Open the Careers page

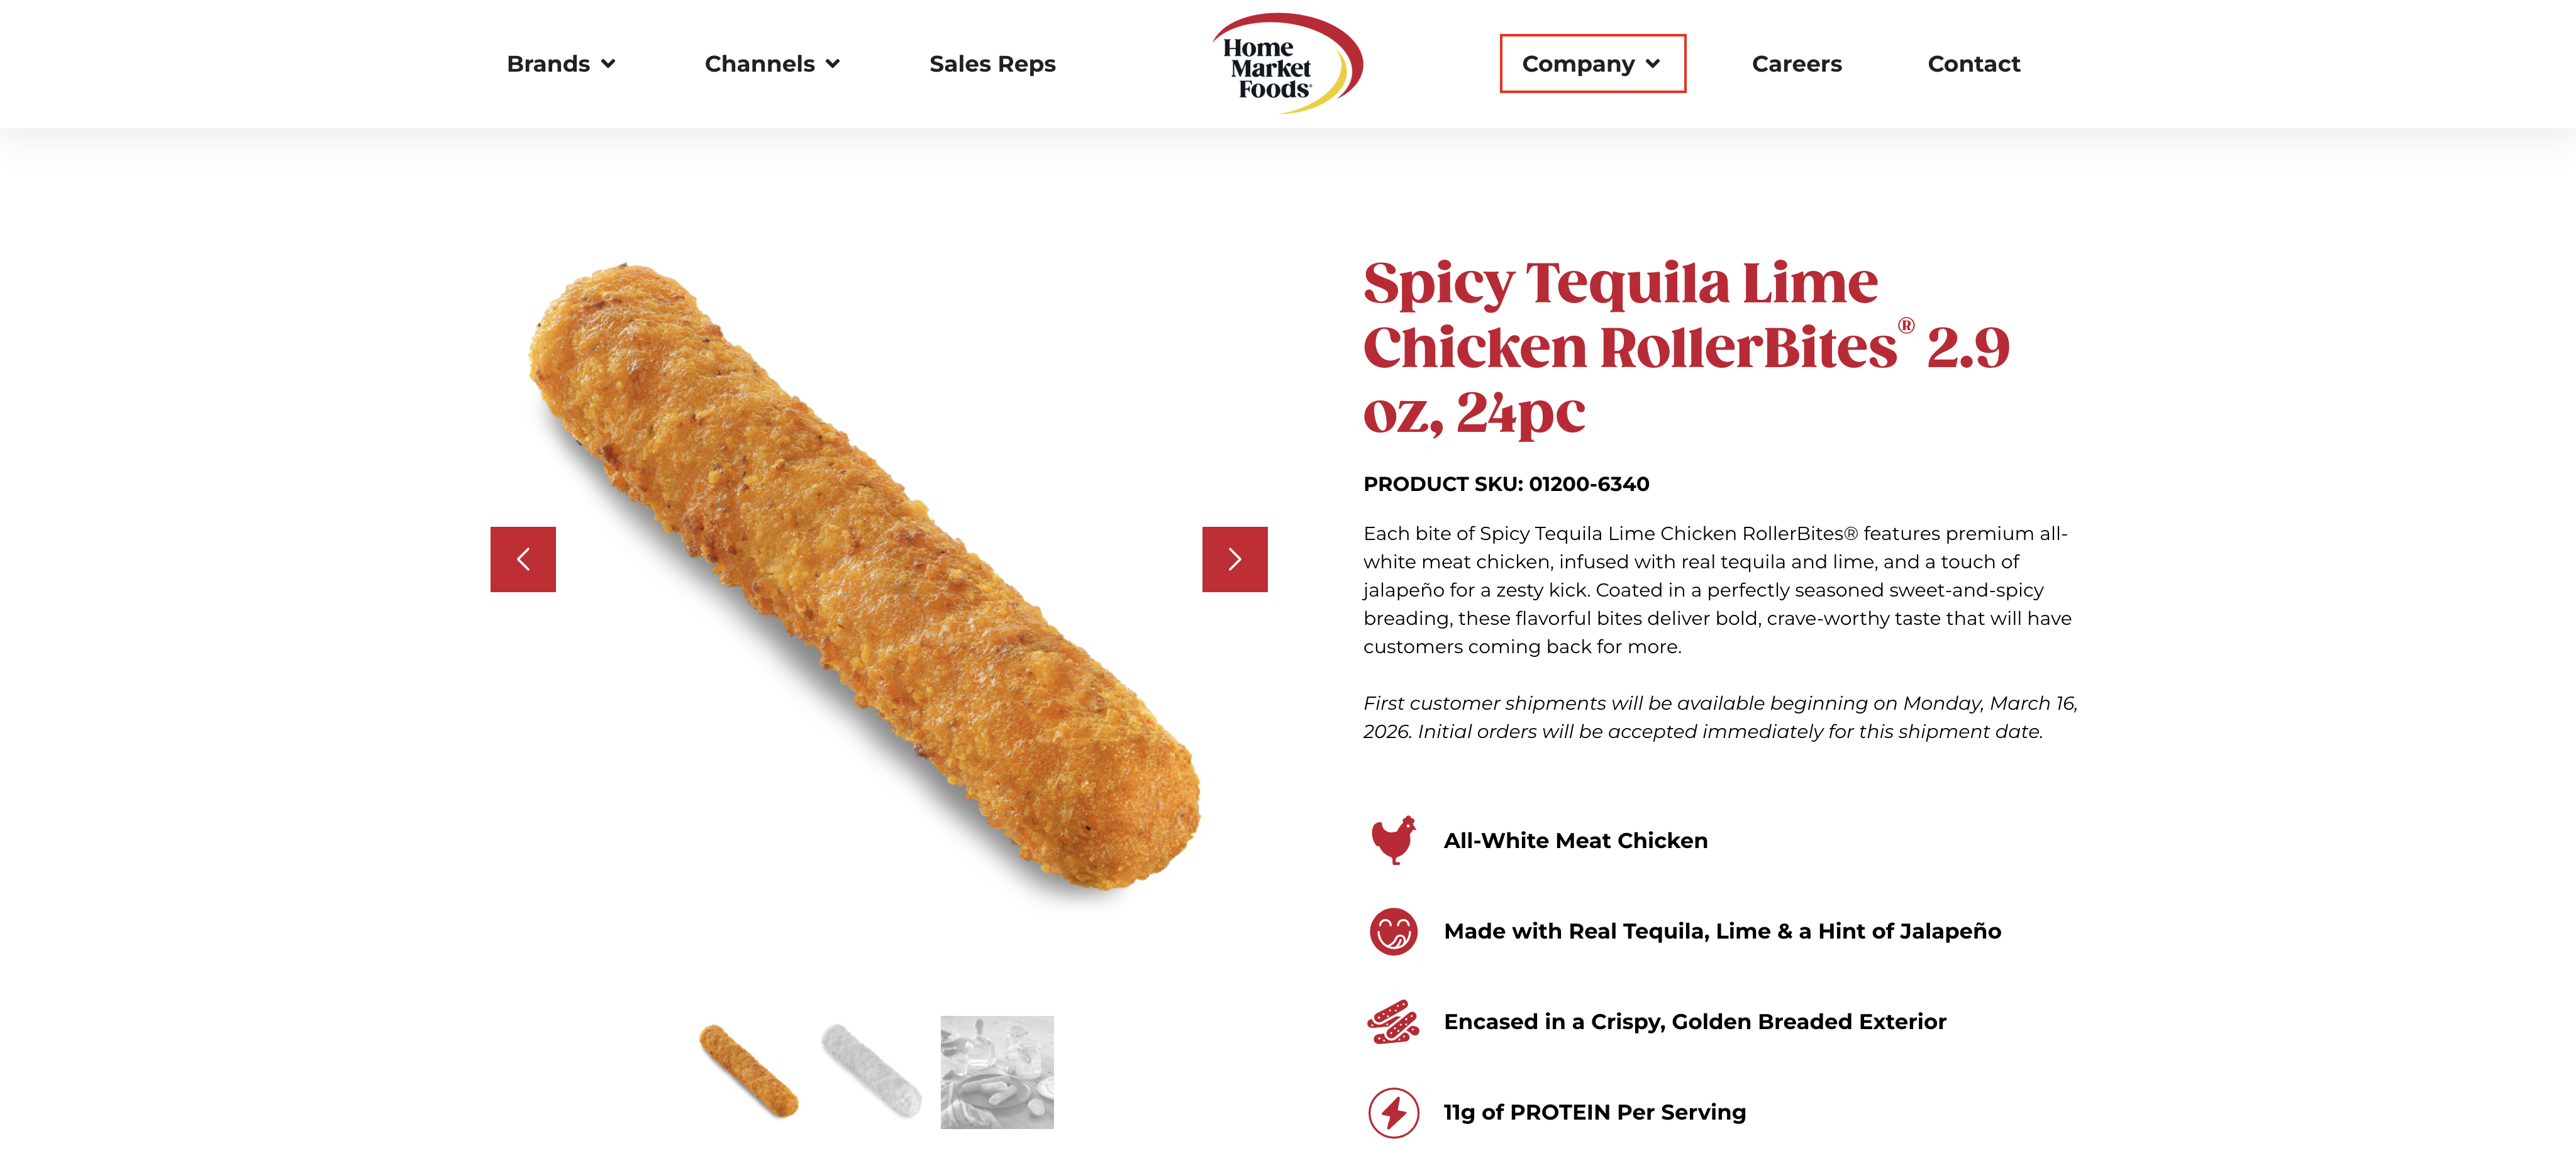tap(1796, 64)
